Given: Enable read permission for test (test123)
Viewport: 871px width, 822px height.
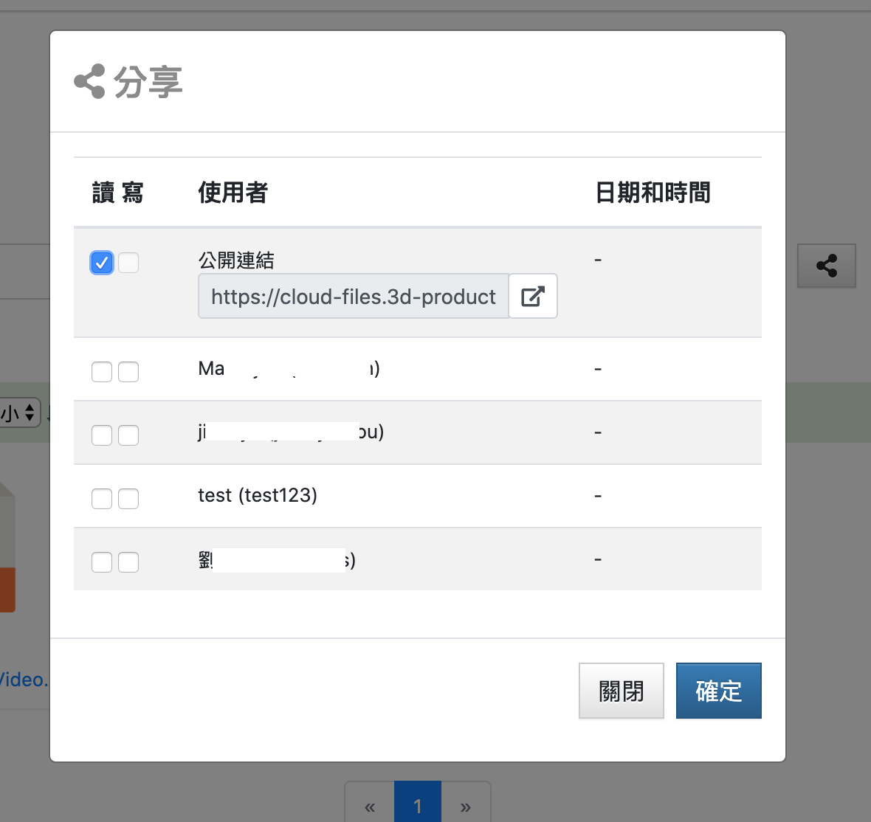Looking at the screenshot, I should 102,499.
